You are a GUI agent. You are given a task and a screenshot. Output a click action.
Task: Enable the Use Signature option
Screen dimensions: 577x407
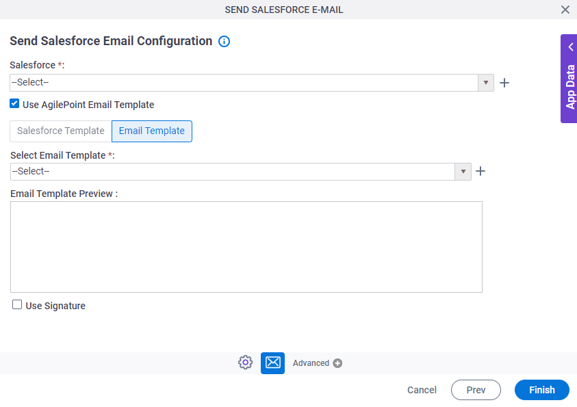point(17,304)
